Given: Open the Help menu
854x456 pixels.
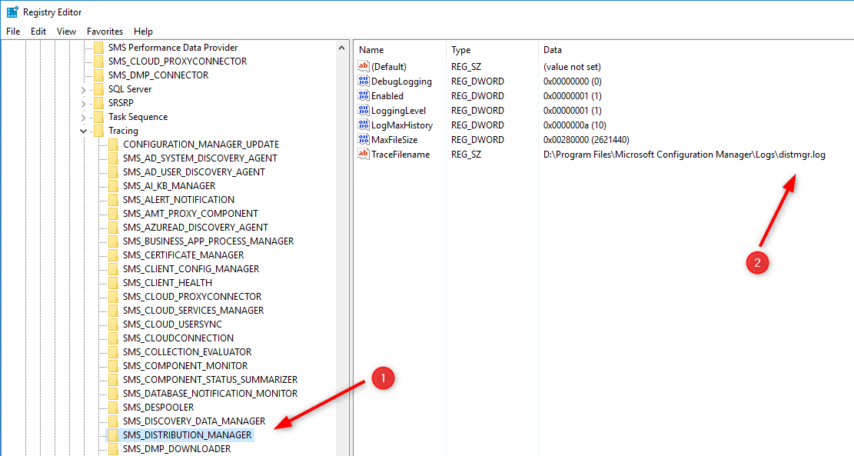Looking at the screenshot, I should 143,32.
